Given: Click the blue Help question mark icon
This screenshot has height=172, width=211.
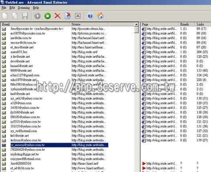Looking at the screenshot, I should (x=90, y=16).
